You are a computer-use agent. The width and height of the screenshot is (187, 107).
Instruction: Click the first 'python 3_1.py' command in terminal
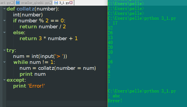tap(160, 18)
